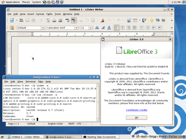Open Page Preview with magnifier icon

[60, 20]
